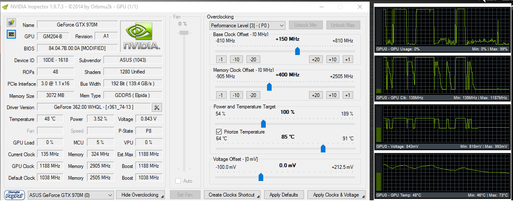Increase memory clock by 1 MHz
Image resolution: width=513 pixels, height=202 pixels.
click(347, 95)
